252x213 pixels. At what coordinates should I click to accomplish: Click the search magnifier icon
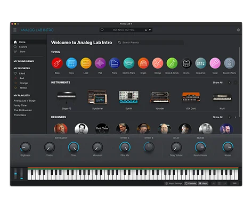(119, 43)
